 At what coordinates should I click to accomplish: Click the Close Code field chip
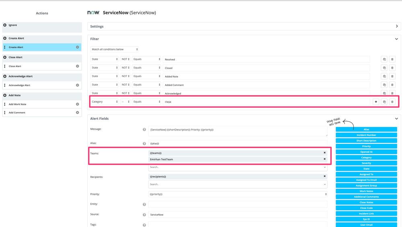click(x=366, y=208)
